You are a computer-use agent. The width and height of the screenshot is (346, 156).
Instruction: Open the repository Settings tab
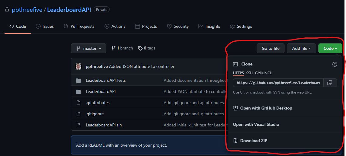tap(241, 26)
